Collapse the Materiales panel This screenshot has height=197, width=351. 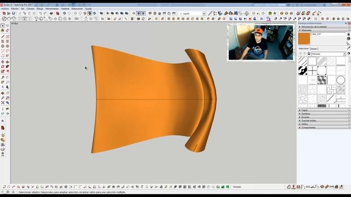(324, 30)
